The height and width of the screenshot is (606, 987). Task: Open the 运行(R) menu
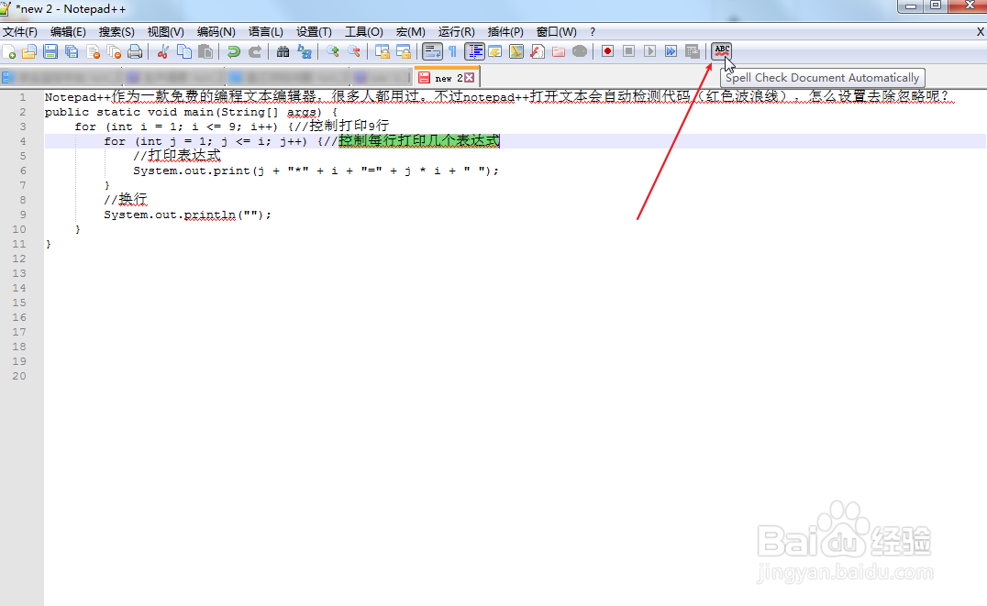point(457,31)
